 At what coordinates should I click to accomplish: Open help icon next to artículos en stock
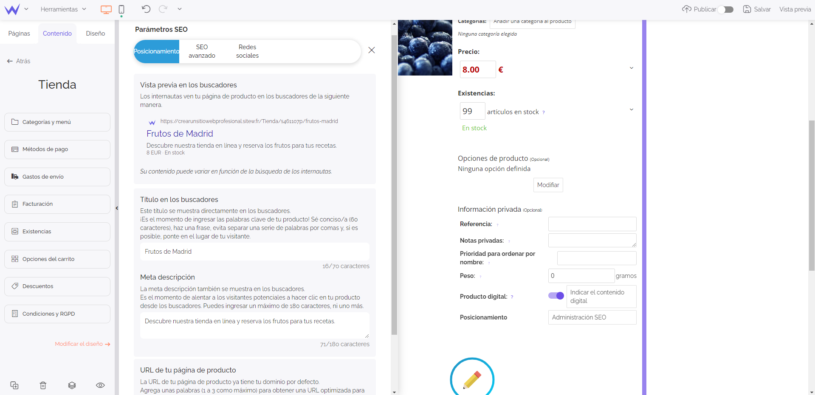[544, 112]
